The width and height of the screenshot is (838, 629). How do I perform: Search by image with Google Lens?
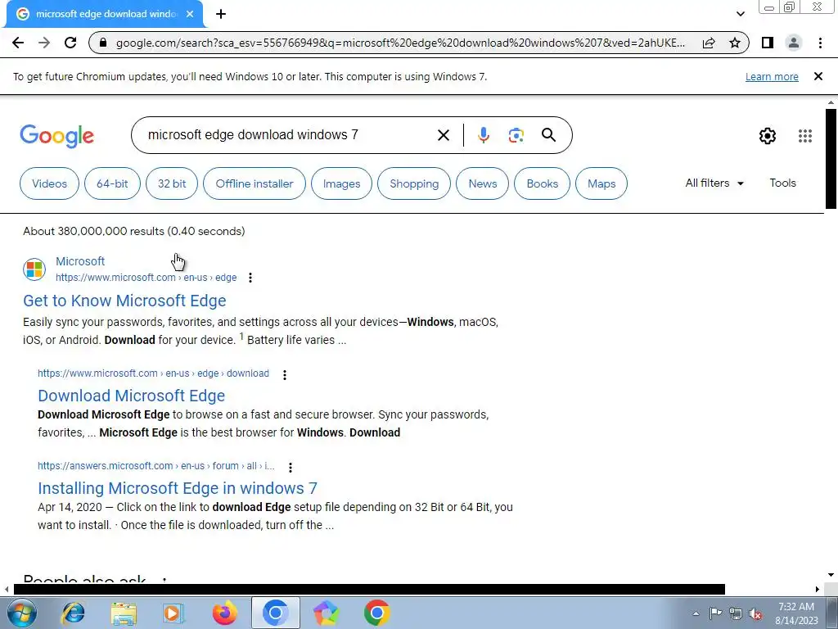[x=516, y=135]
